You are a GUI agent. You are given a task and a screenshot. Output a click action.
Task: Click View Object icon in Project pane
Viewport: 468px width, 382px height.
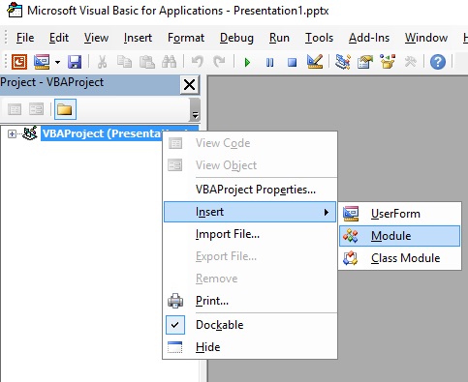[36, 109]
